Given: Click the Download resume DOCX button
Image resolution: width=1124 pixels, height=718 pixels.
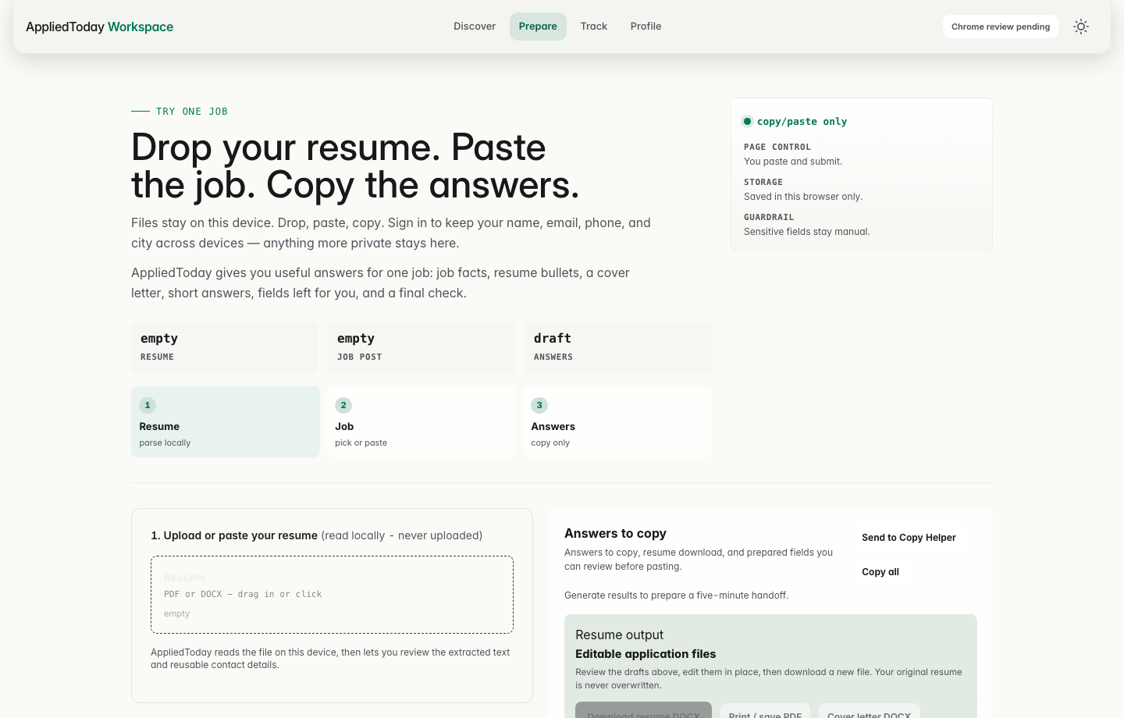Looking at the screenshot, I should pyautogui.click(x=643, y=710).
